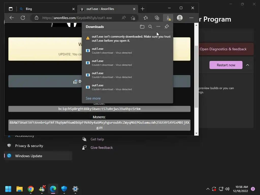Image resolution: width=260 pixels, height=195 pixels.
Task: Open File Explorer from taskbar
Action: tap(19, 189)
